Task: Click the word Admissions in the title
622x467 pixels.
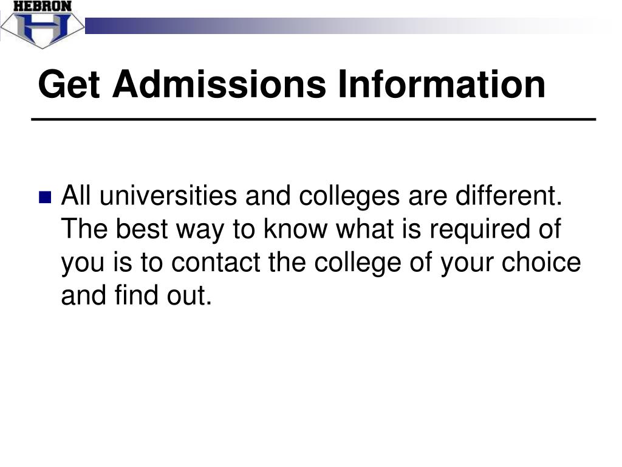Action: (219, 84)
